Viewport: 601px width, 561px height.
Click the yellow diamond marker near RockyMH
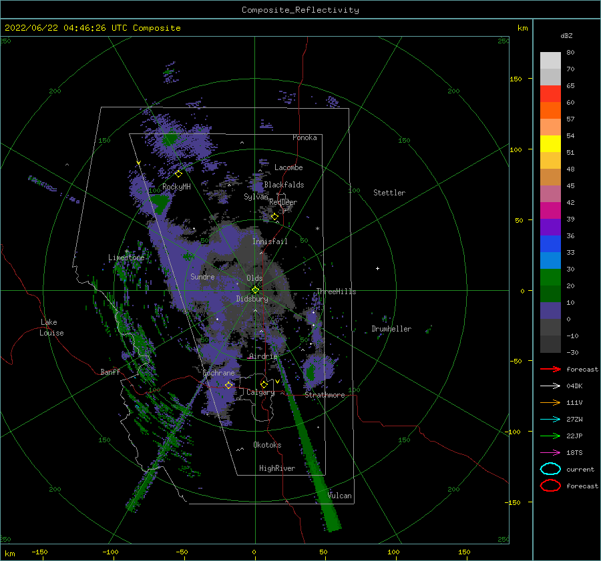178,174
